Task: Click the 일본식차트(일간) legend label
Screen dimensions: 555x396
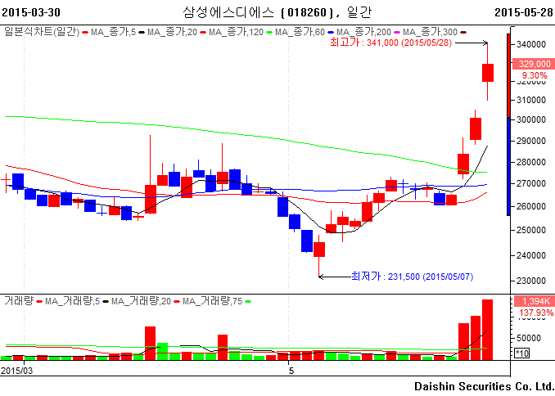Action: point(42,32)
